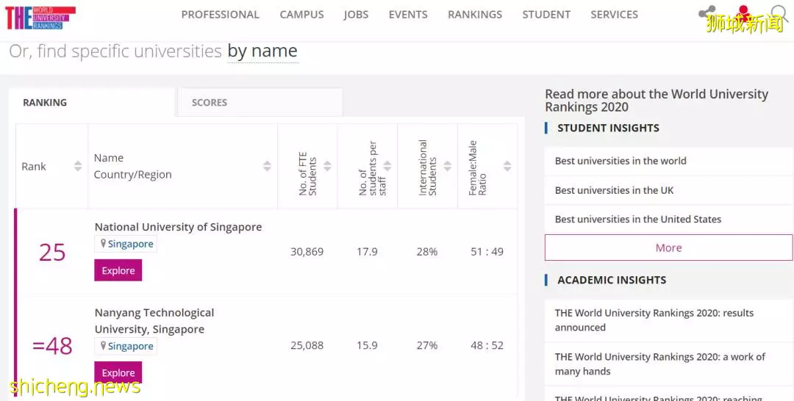Screen dimensions: 794x401
Task: Click the More button under Student Insights
Action: [x=668, y=248]
